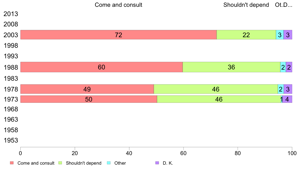The width and height of the screenshot is (299, 185).
Task: Click the Shouldn't depend column header
Action: [246, 5]
